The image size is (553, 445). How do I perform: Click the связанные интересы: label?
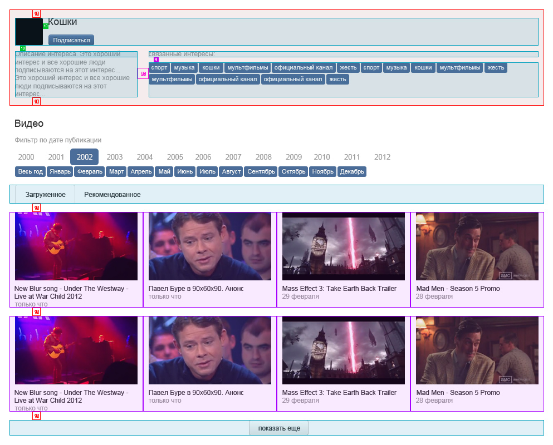[x=182, y=54]
